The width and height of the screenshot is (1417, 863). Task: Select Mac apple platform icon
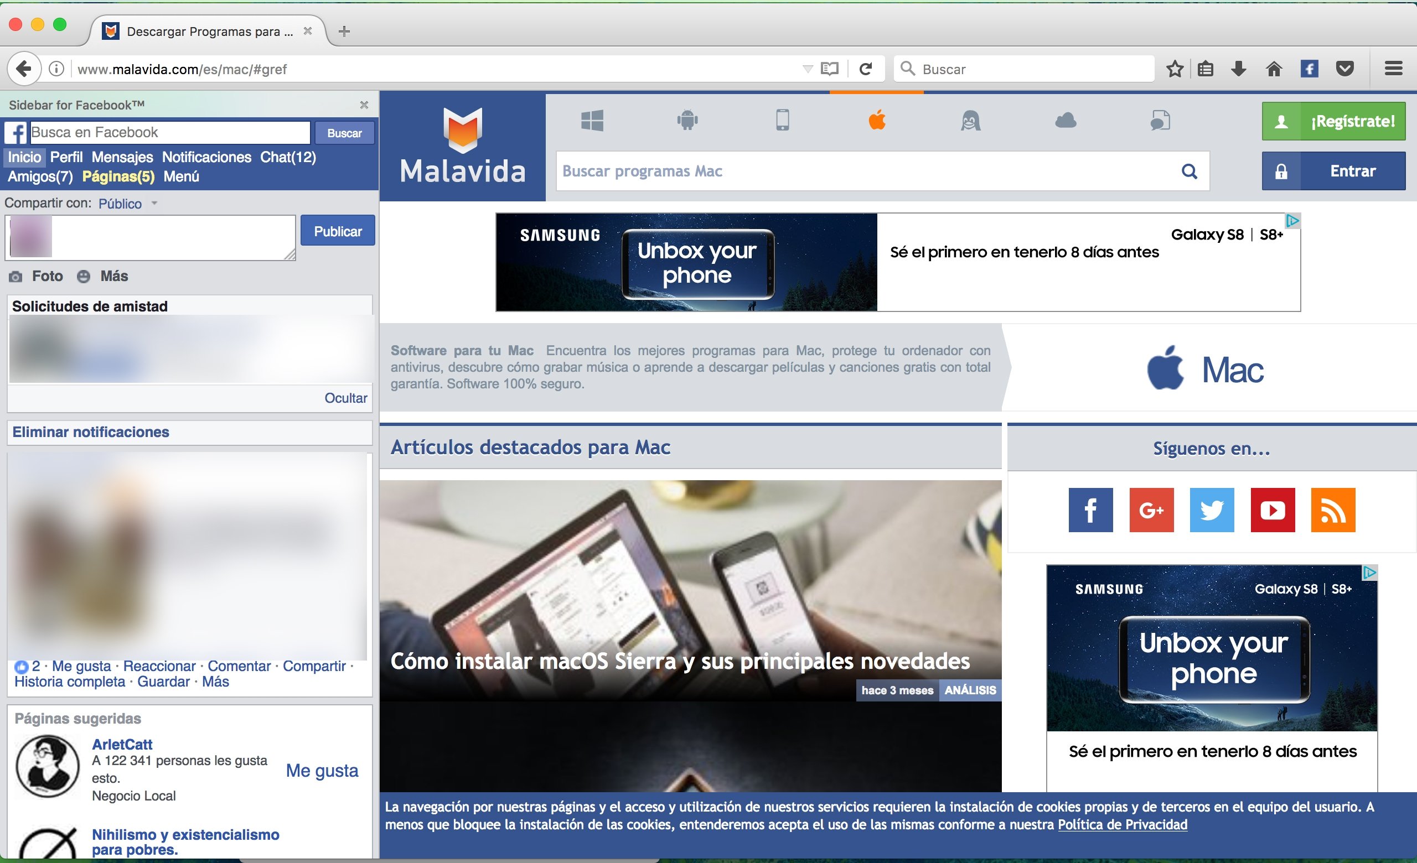877,121
